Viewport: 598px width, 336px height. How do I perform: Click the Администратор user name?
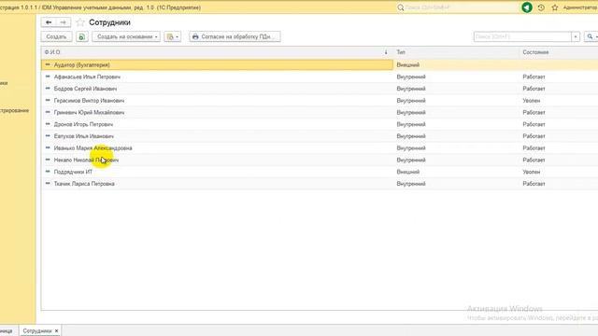click(580, 7)
